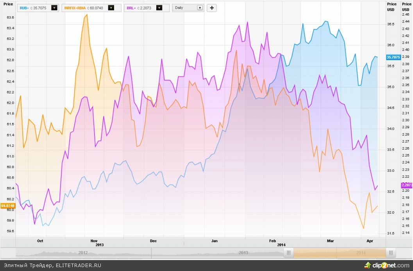
Task: Click the highlighted orange range in navigator
Action: coord(340,253)
